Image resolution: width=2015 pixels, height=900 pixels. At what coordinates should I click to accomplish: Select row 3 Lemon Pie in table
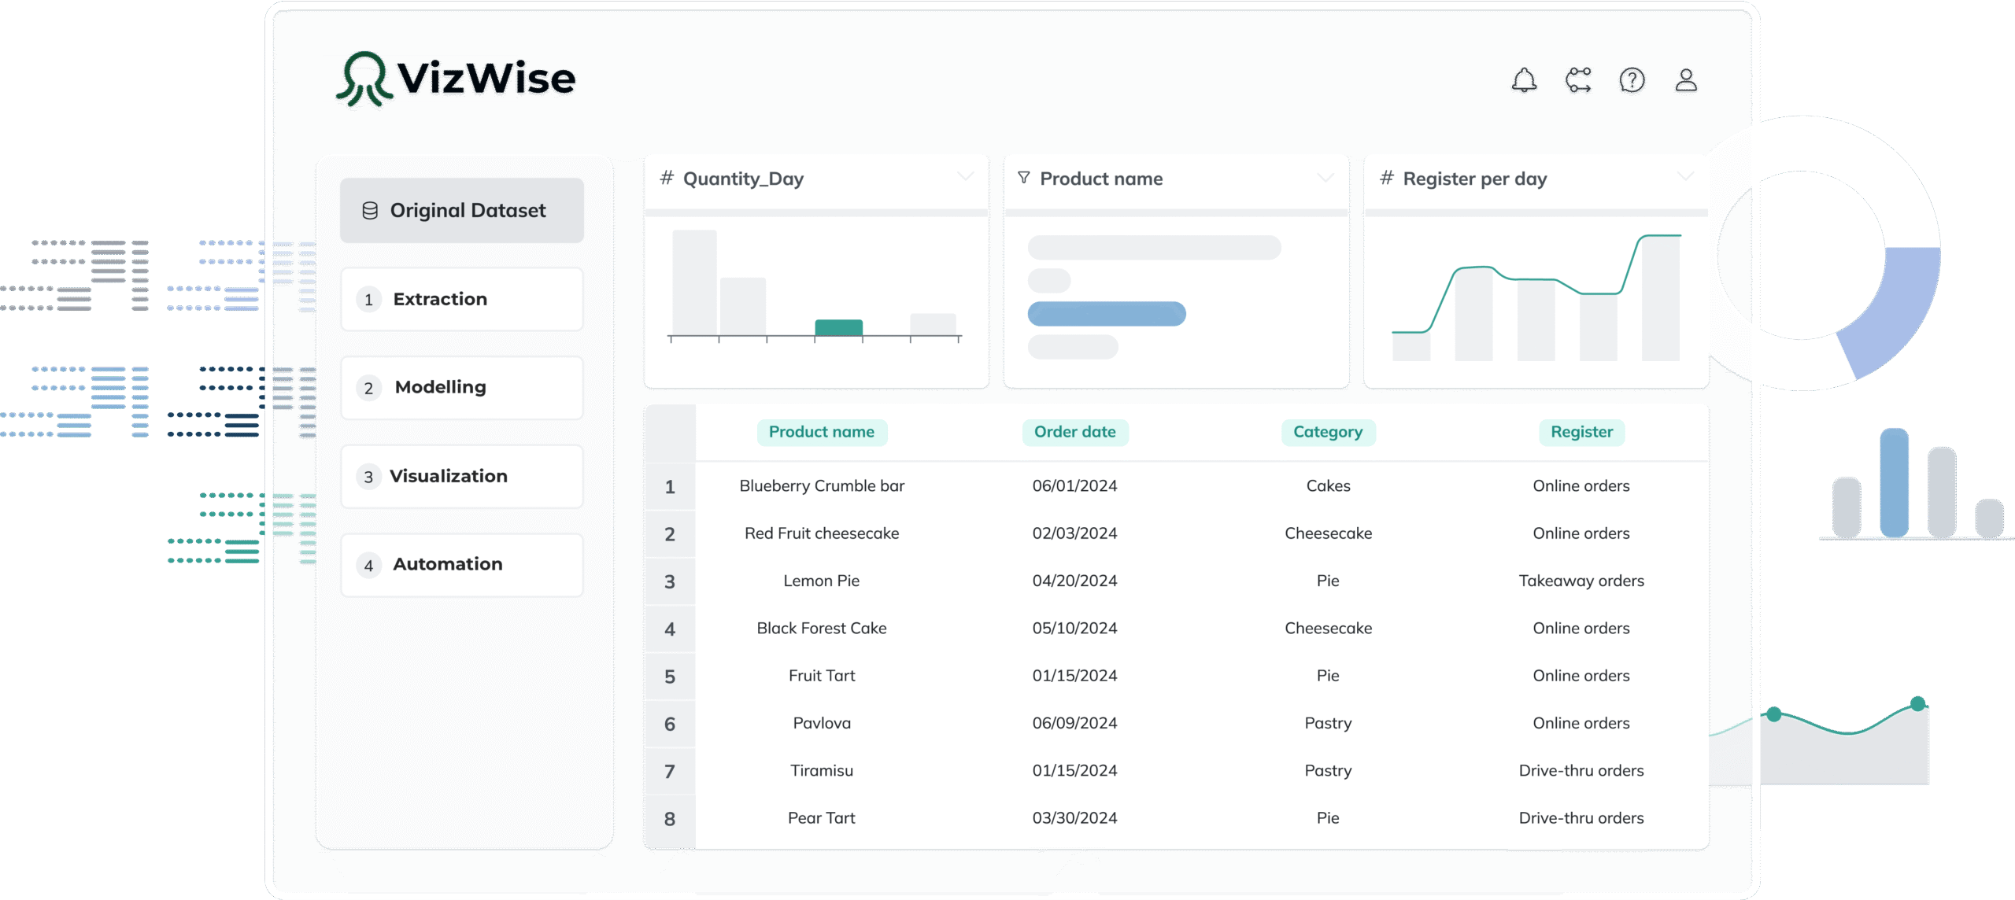click(821, 581)
